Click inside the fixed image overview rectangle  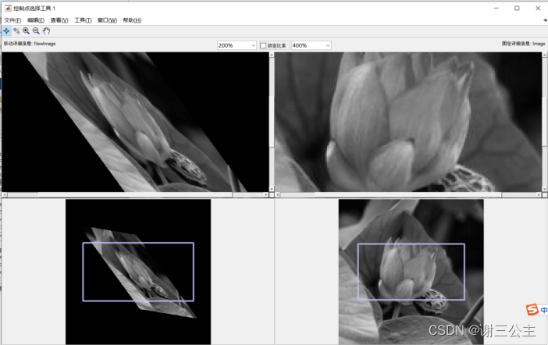411,271
